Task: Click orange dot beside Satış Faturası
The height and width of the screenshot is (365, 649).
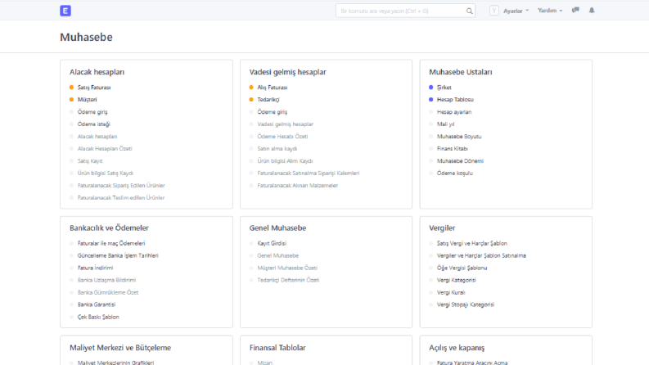Action: pyautogui.click(x=71, y=88)
